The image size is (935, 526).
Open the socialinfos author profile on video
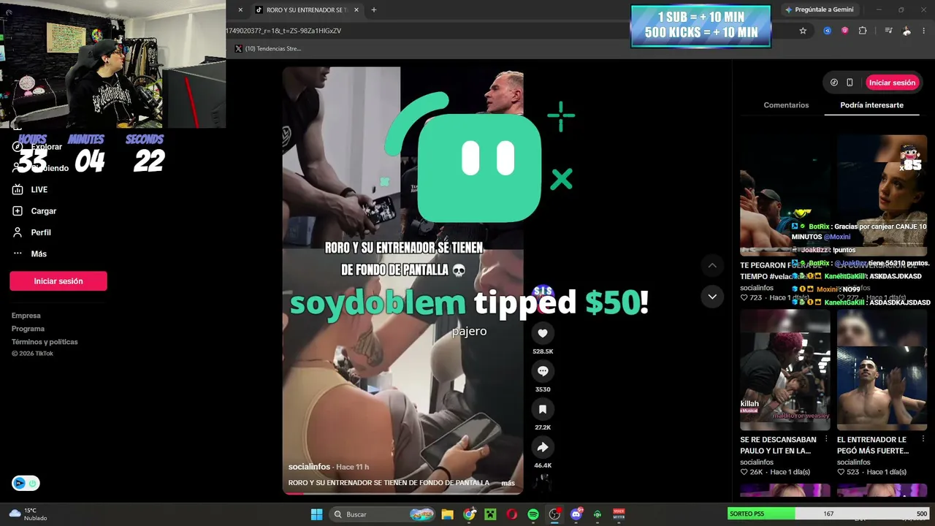coord(309,467)
